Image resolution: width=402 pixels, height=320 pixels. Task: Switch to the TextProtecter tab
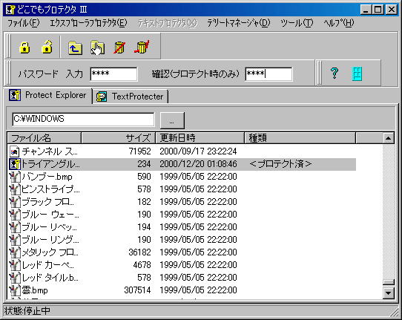(x=131, y=97)
